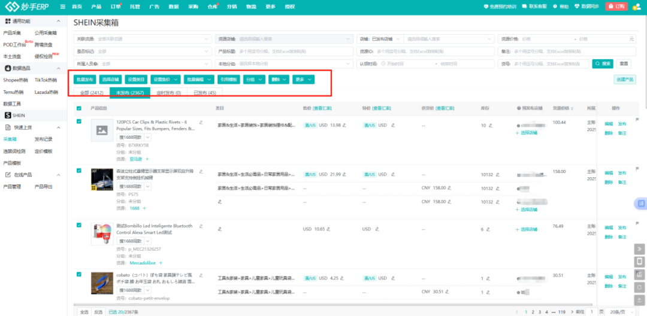Image resolution: width=647 pixels, height=316 pixels.
Task: Open the 产品 menu in the top navigation
Action: coord(96,7)
